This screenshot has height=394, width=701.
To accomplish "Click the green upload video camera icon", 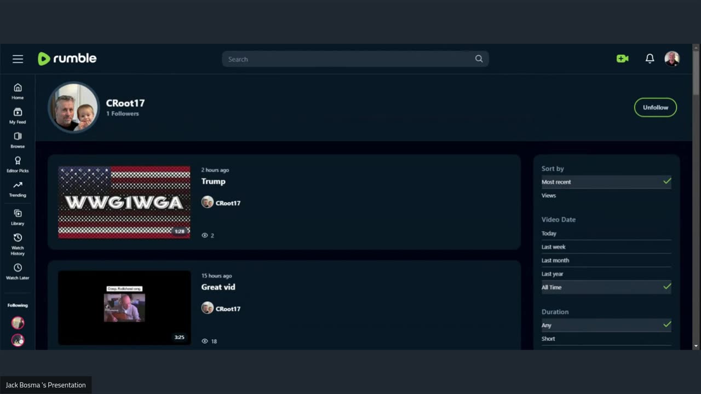I will coord(622,59).
